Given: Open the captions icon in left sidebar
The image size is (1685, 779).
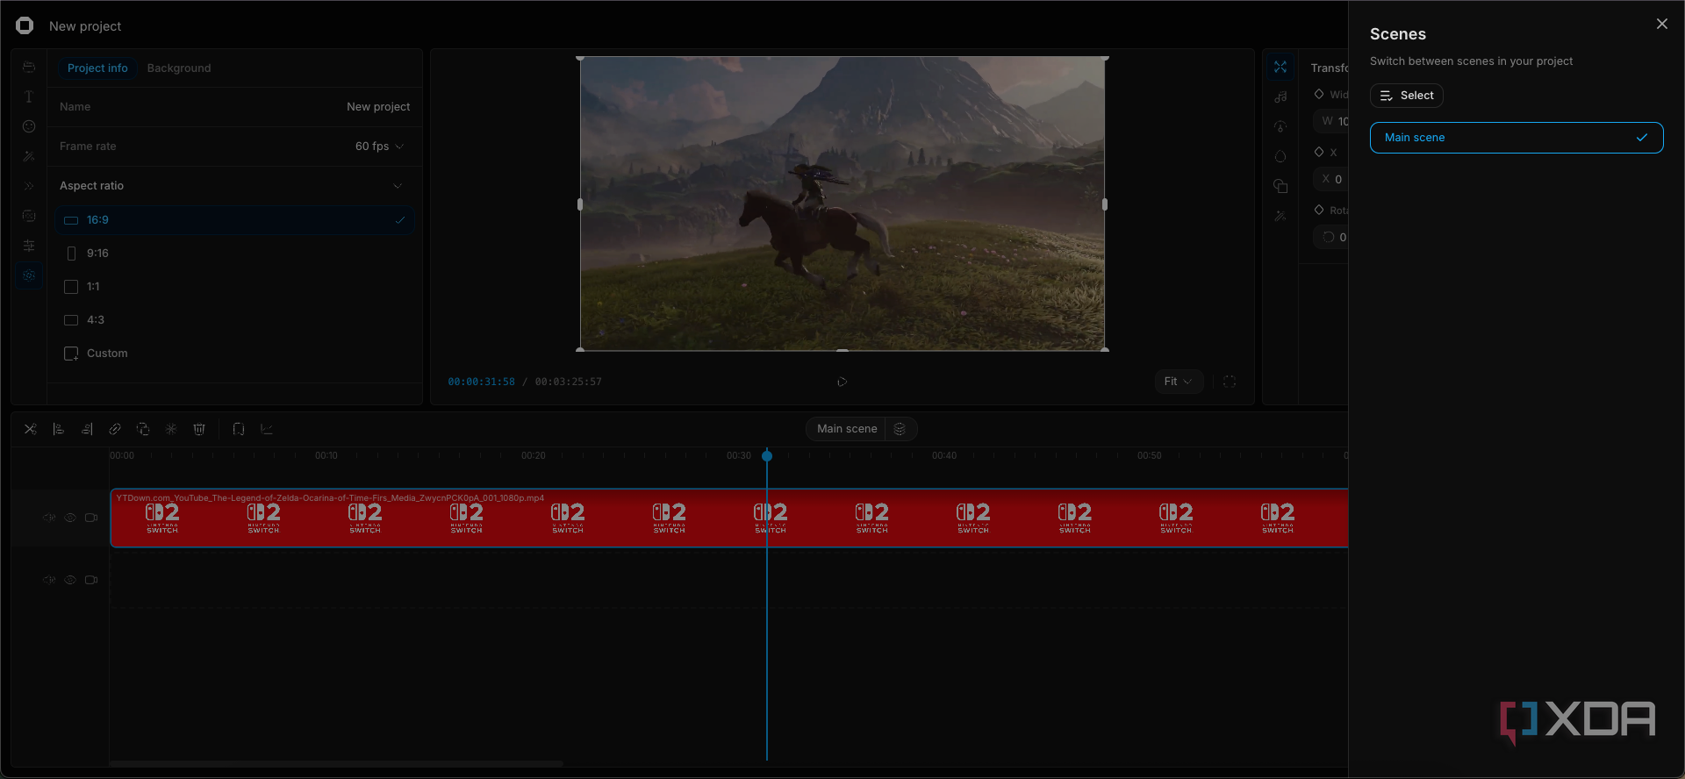Looking at the screenshot, I should coord(29,216).
